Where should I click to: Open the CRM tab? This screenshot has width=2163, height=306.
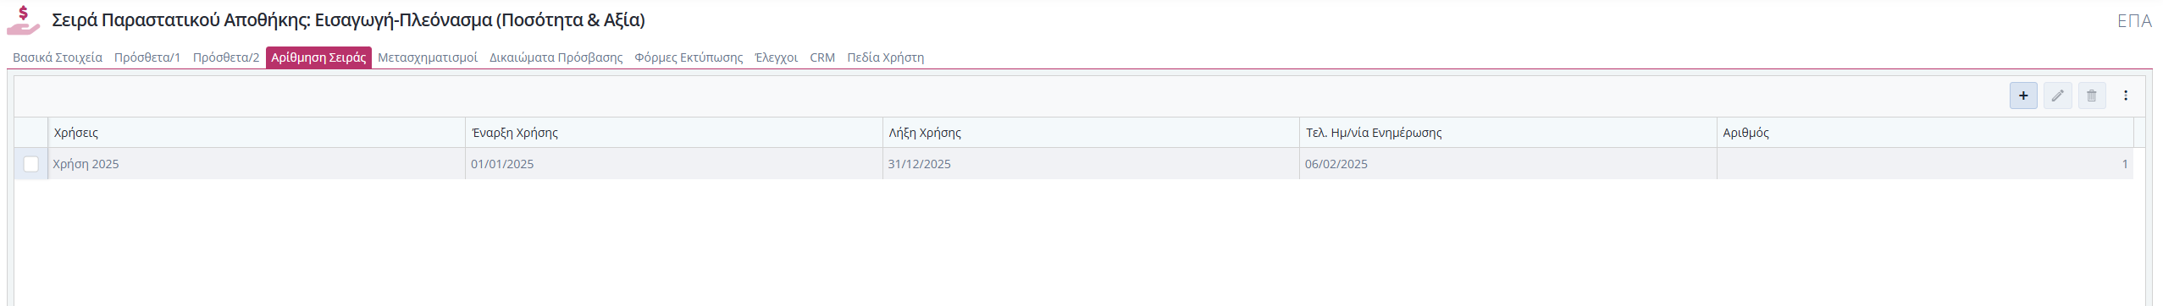click(x=822, y=57)
